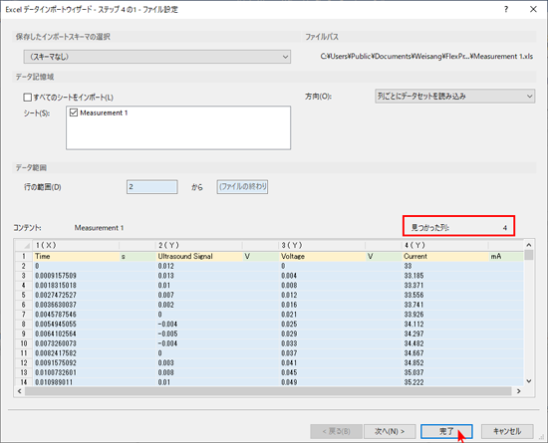
Task: Click the finish (完了) button
Action: coord(446,431)
